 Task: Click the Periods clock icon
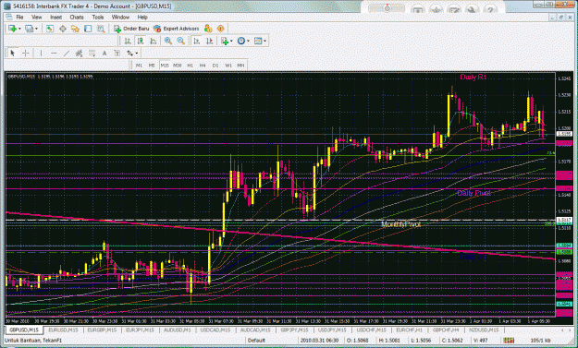point(241,41)
